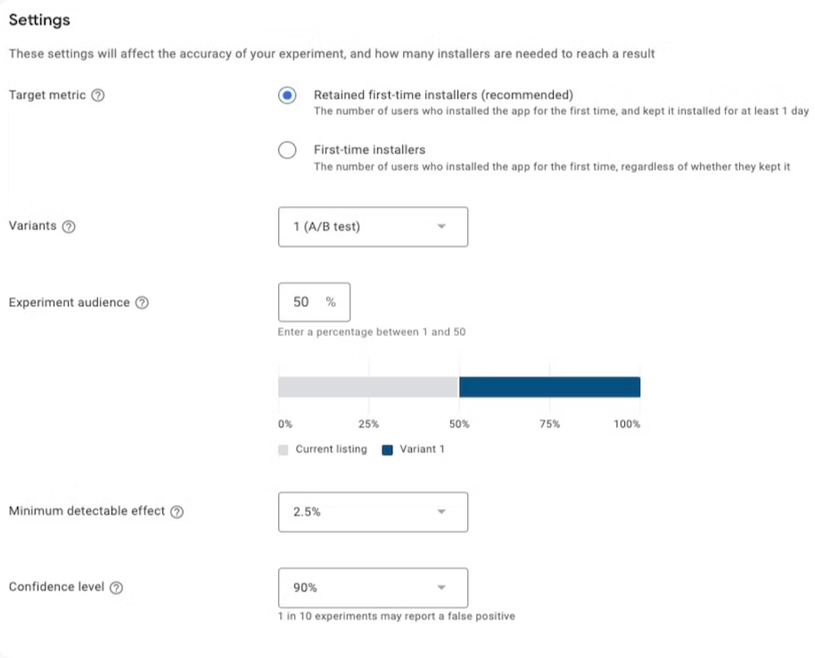Click the 50% axis label on chart

(459, 424)
